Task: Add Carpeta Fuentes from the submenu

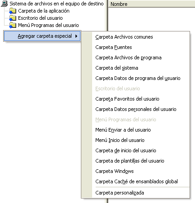Action: tap(114, 47)
